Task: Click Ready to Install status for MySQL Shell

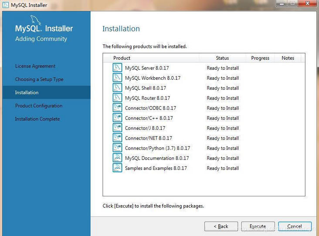Action: (223, 88)
